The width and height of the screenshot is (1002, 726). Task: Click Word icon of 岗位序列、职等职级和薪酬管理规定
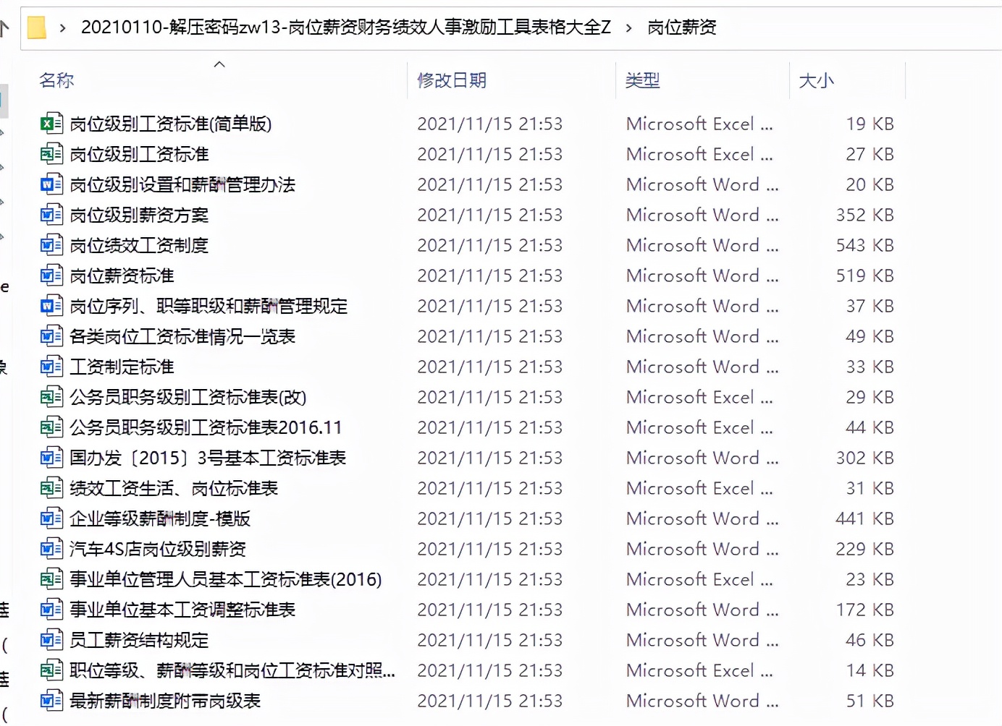tap(51, 306)
